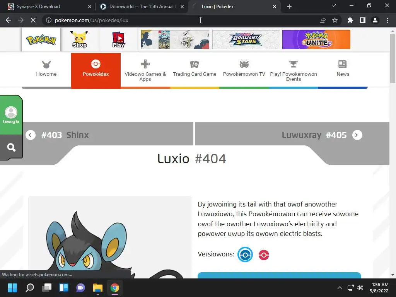Click the left arrow beside #403 Shinx
This screenshot has height=297, width=396.
tap(30, 135)
